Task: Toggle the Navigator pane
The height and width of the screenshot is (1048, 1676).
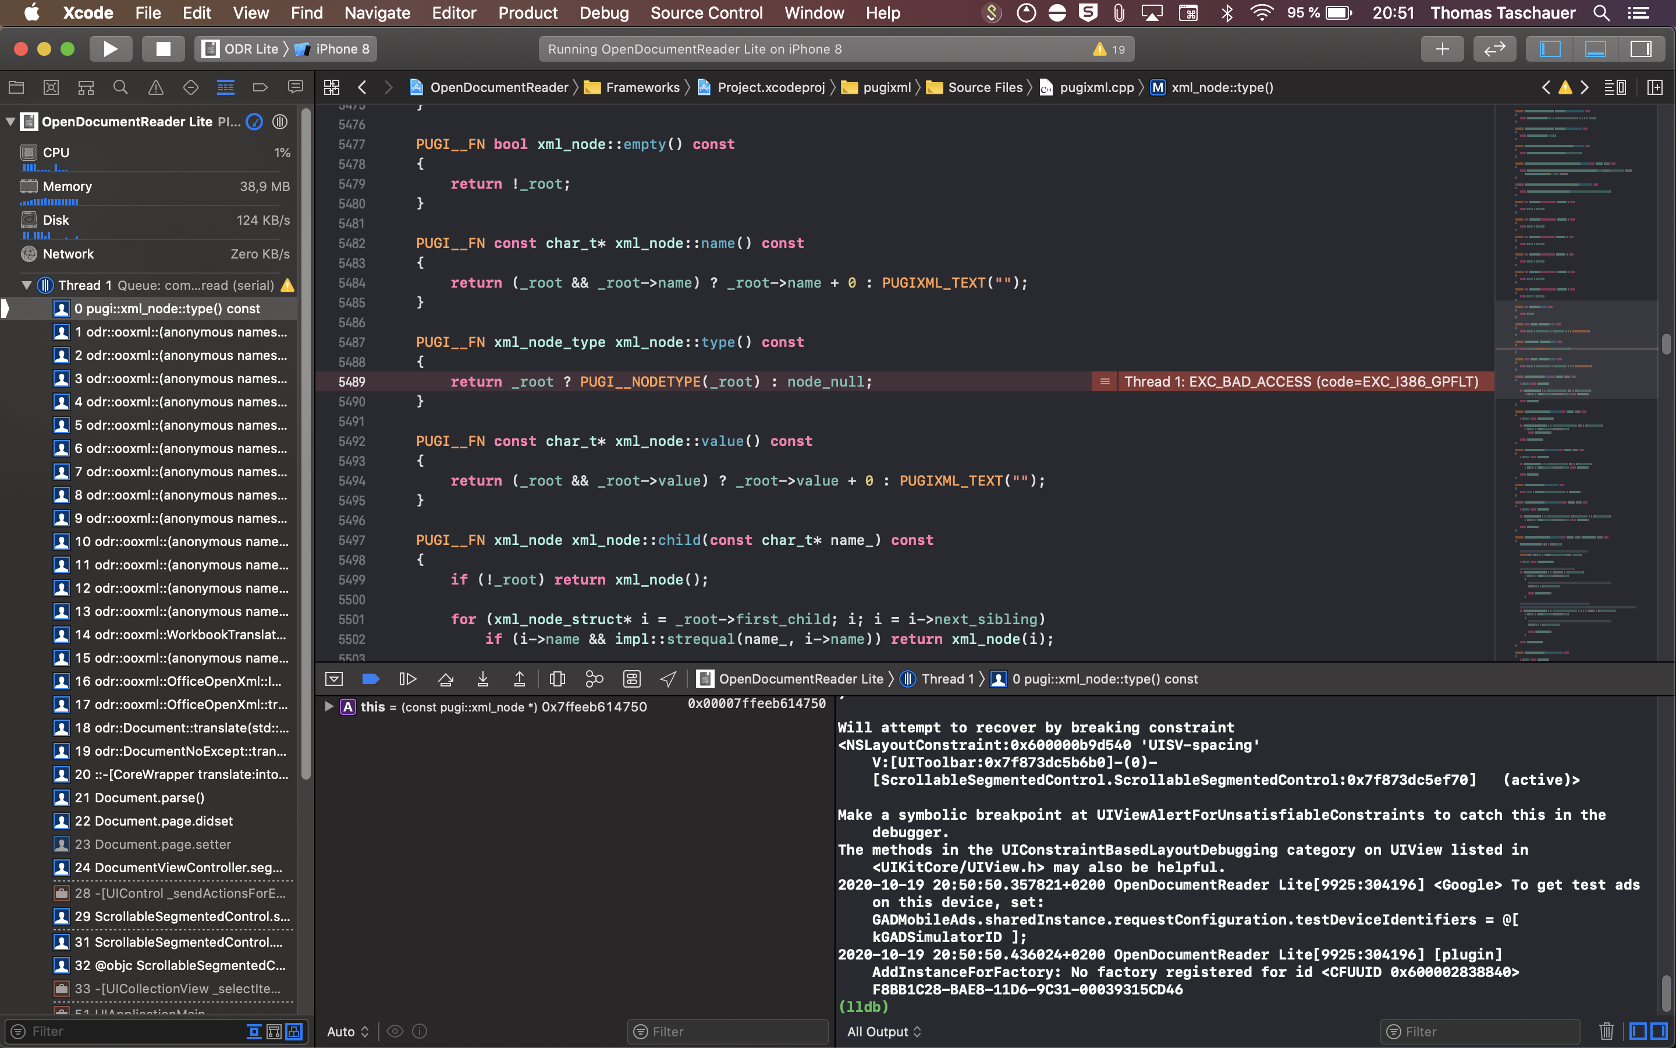Action: [x=1549, y=48]
